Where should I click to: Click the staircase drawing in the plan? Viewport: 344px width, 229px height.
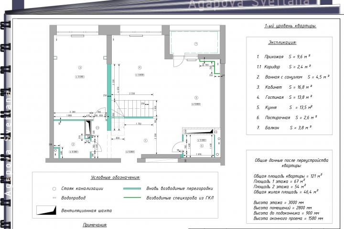click(x=132, y=109)
